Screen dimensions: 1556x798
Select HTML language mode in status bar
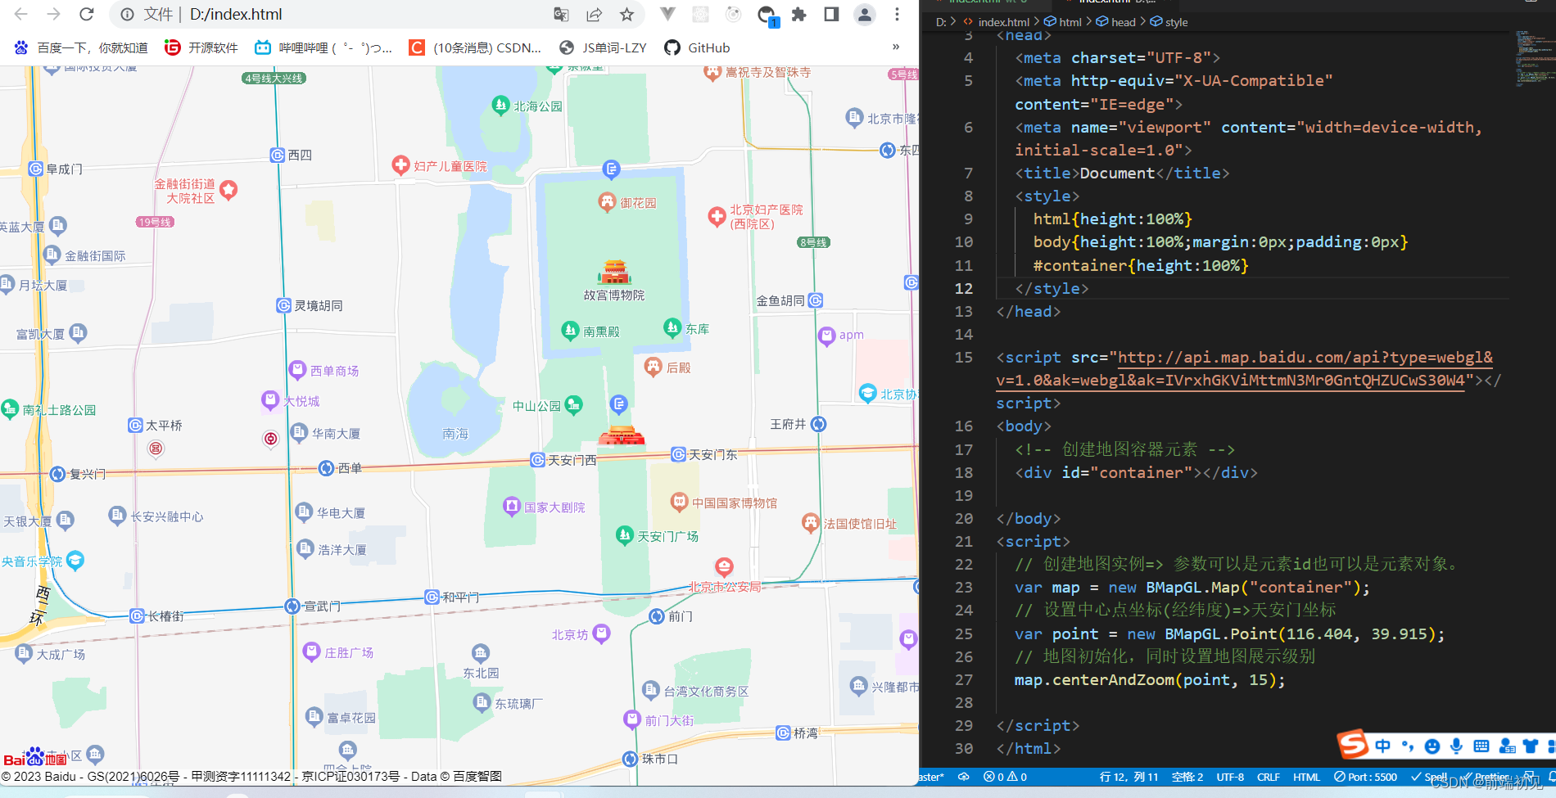pyautogui.click(x=1306, y=777)
